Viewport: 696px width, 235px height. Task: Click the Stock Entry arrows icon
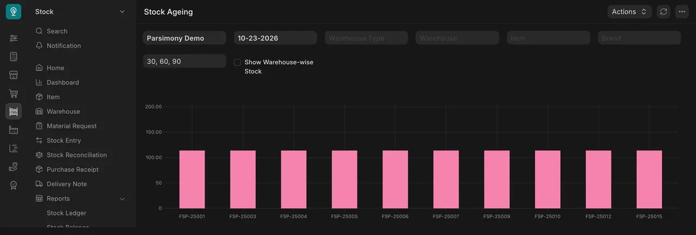tap(39, 140)
